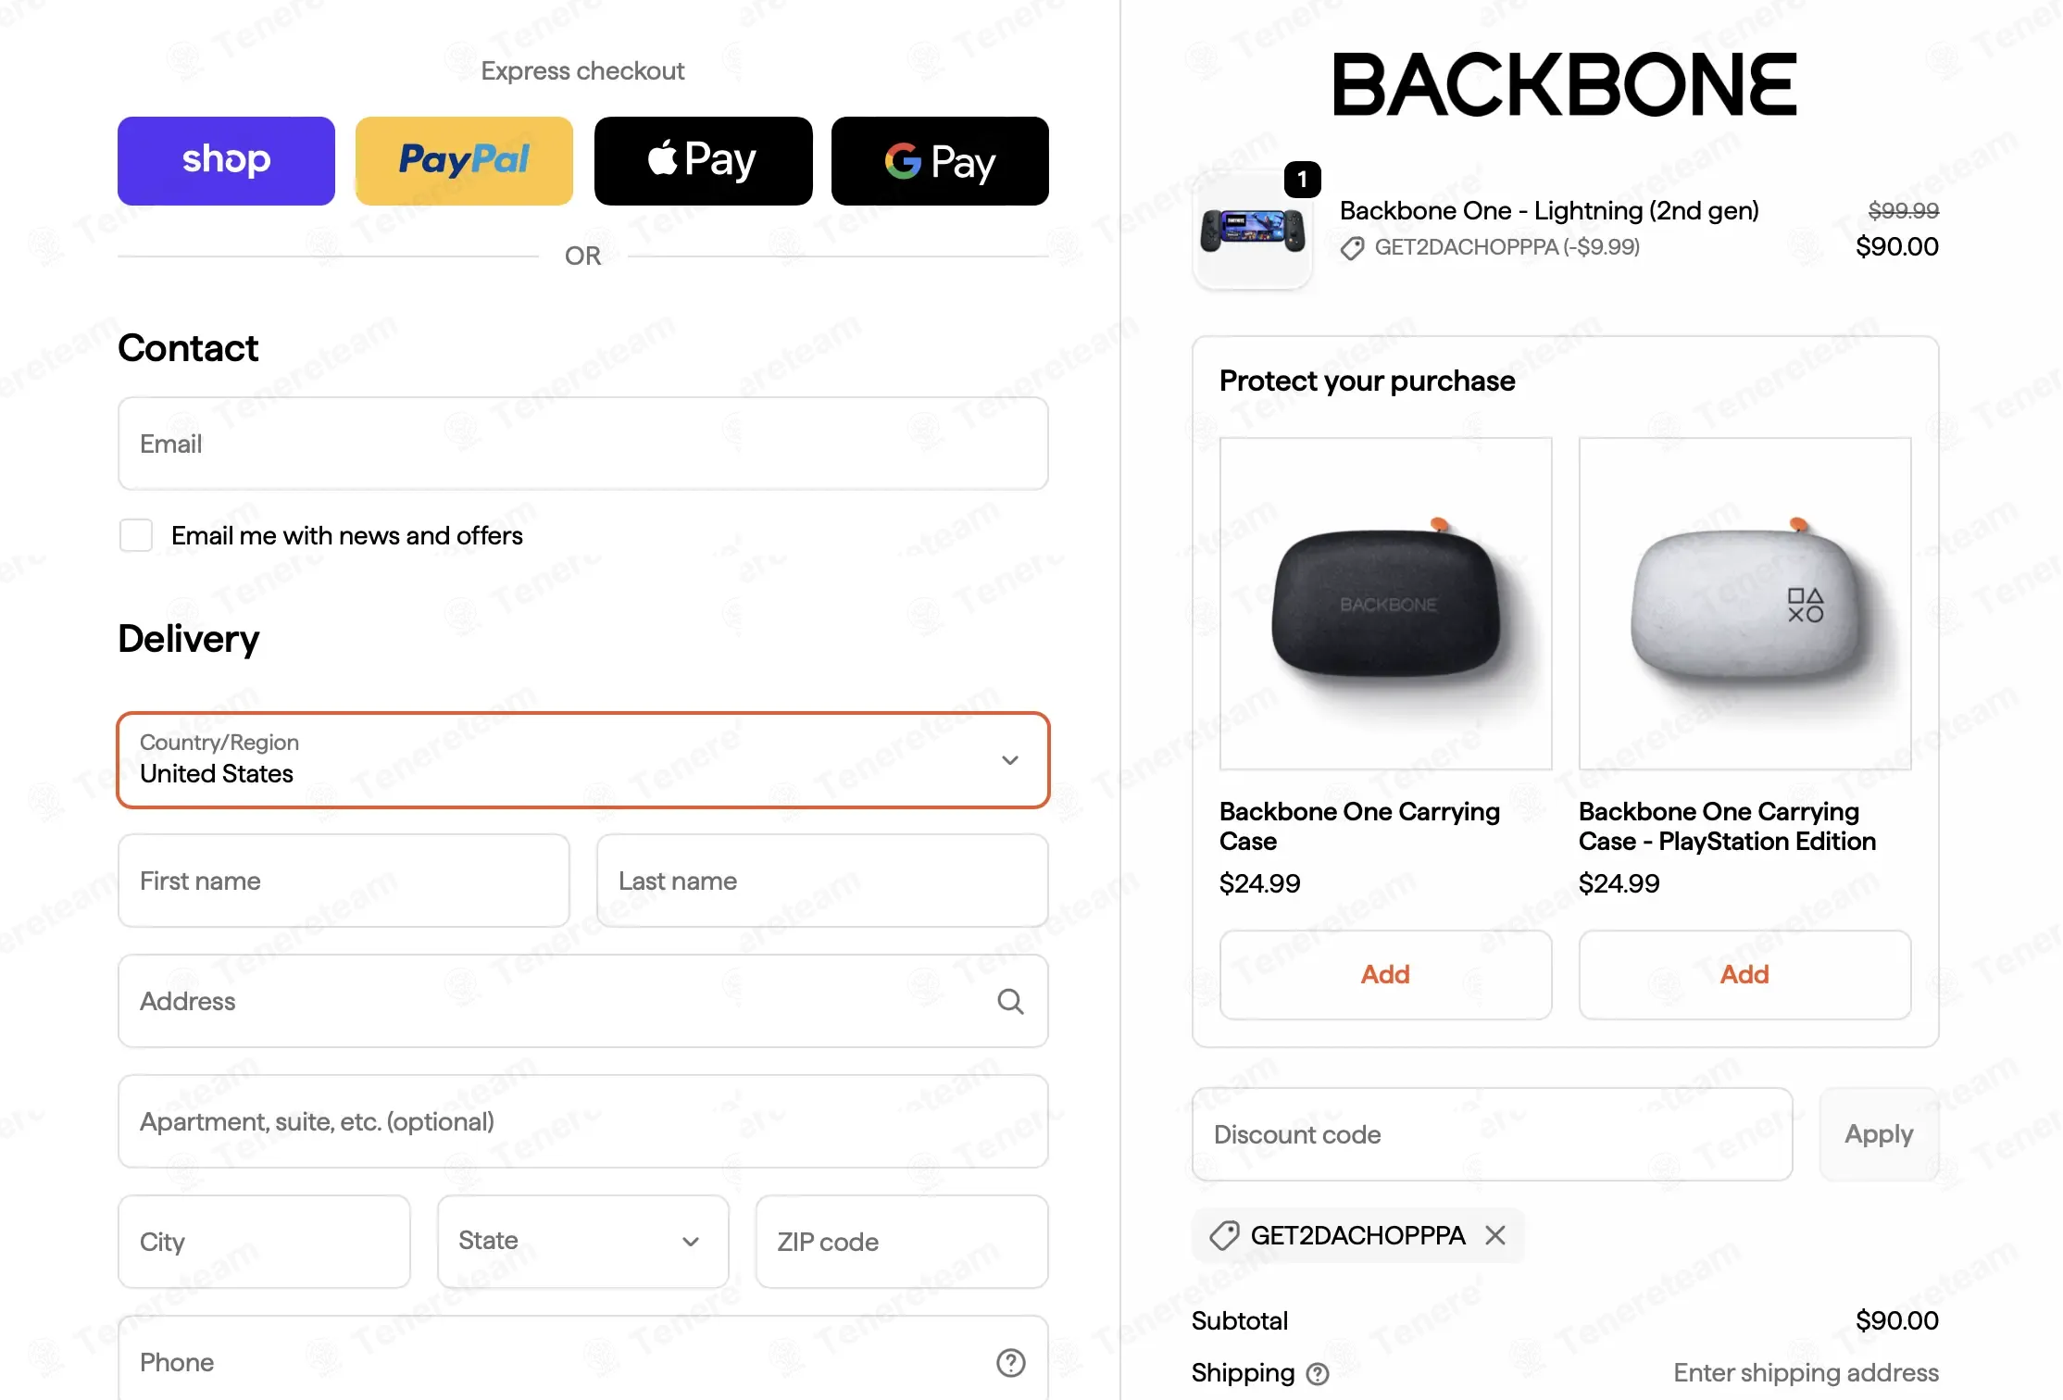Click the black carrying case thumbnail
The width and height of the screenshot is (2063, 1400).
tap(1385, 603)
